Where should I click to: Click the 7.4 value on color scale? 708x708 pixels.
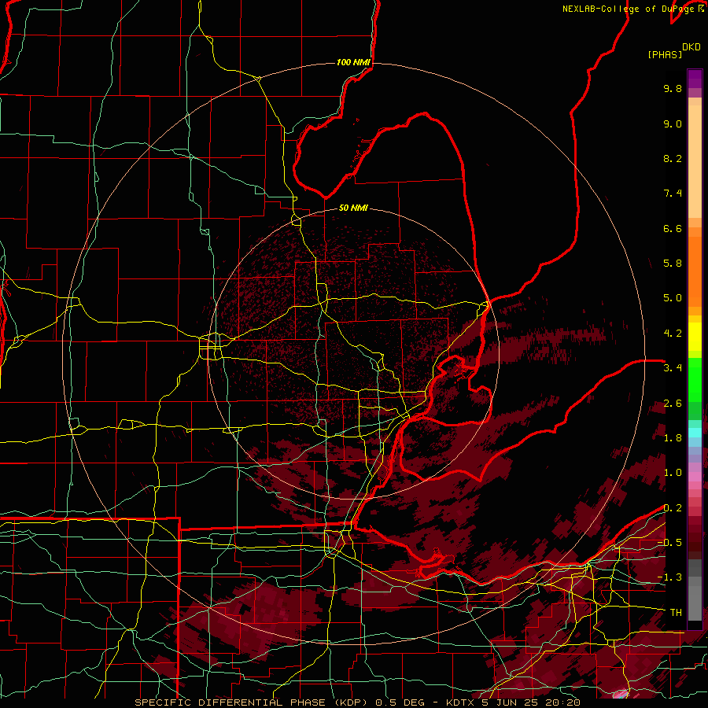point(673,194)
